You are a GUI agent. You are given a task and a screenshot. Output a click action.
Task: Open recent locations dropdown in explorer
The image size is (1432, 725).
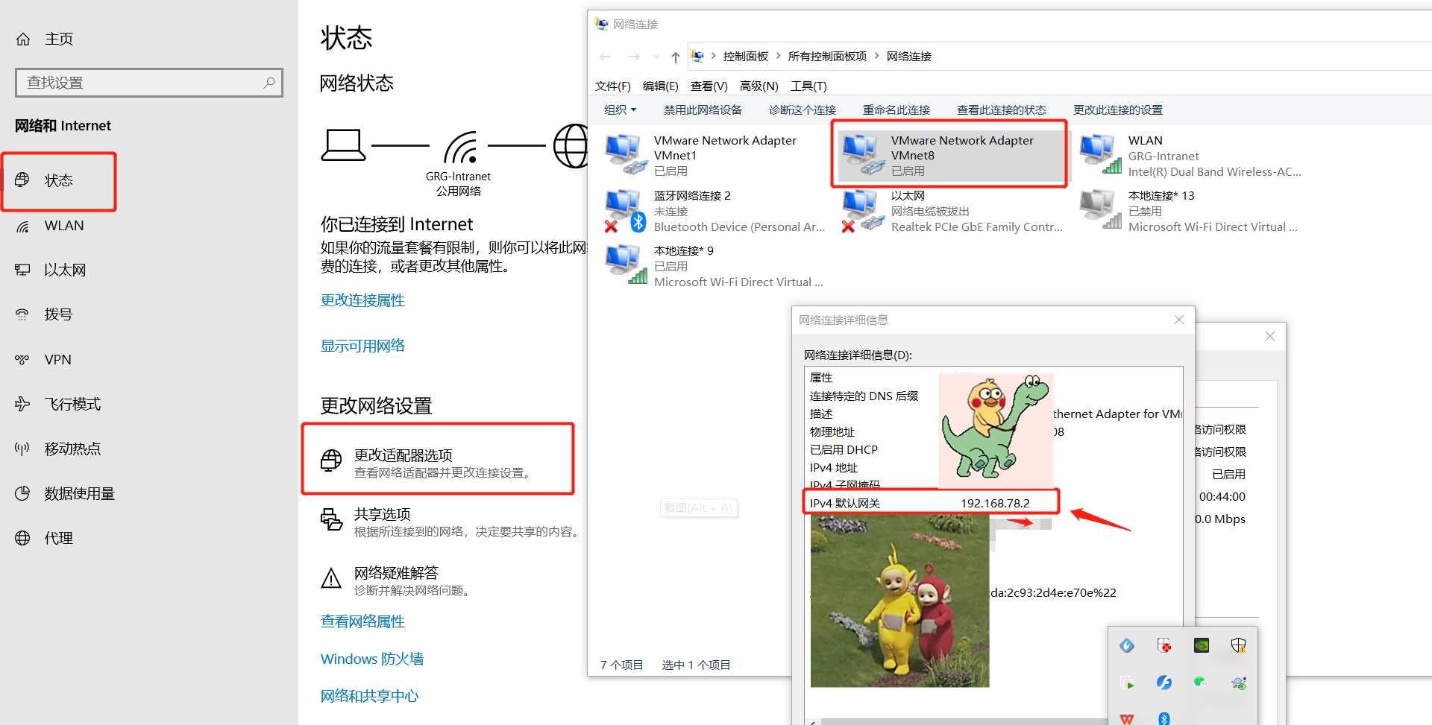(x=656, y=57)
